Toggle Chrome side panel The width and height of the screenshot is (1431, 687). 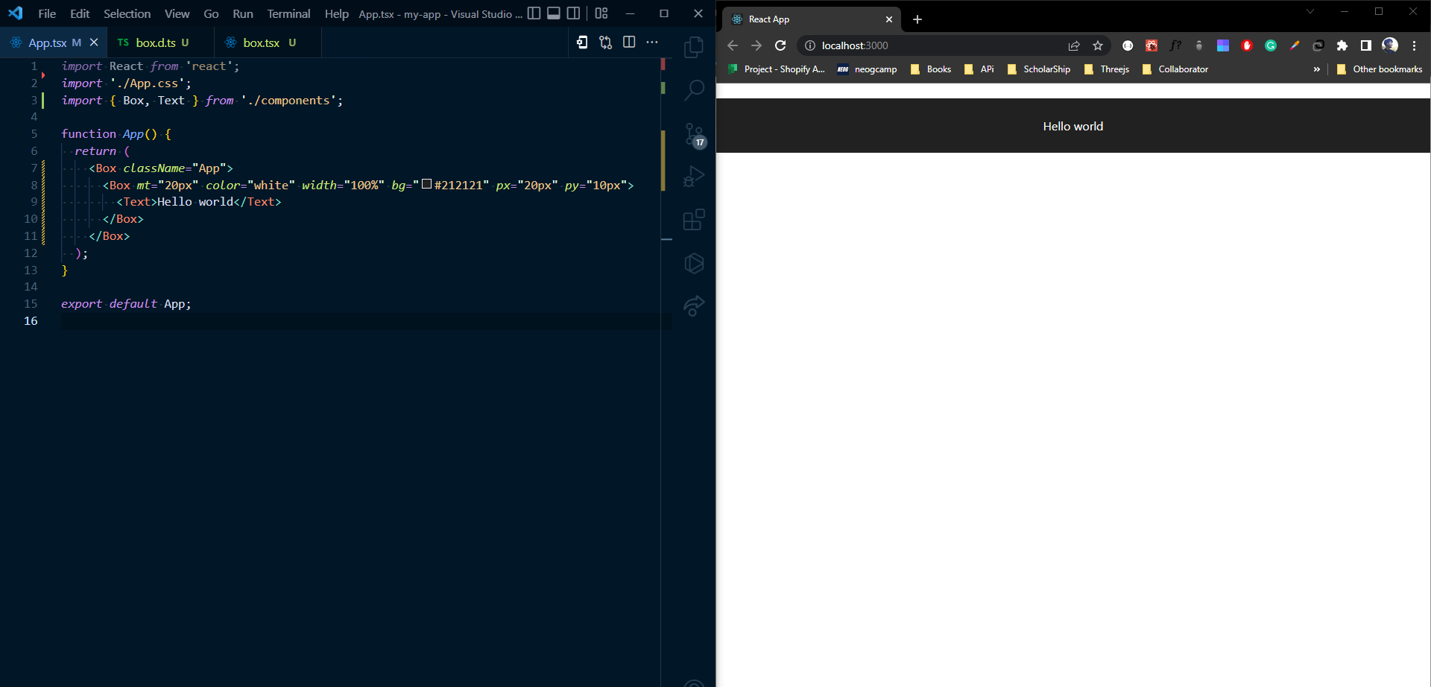click(1366, 45)
